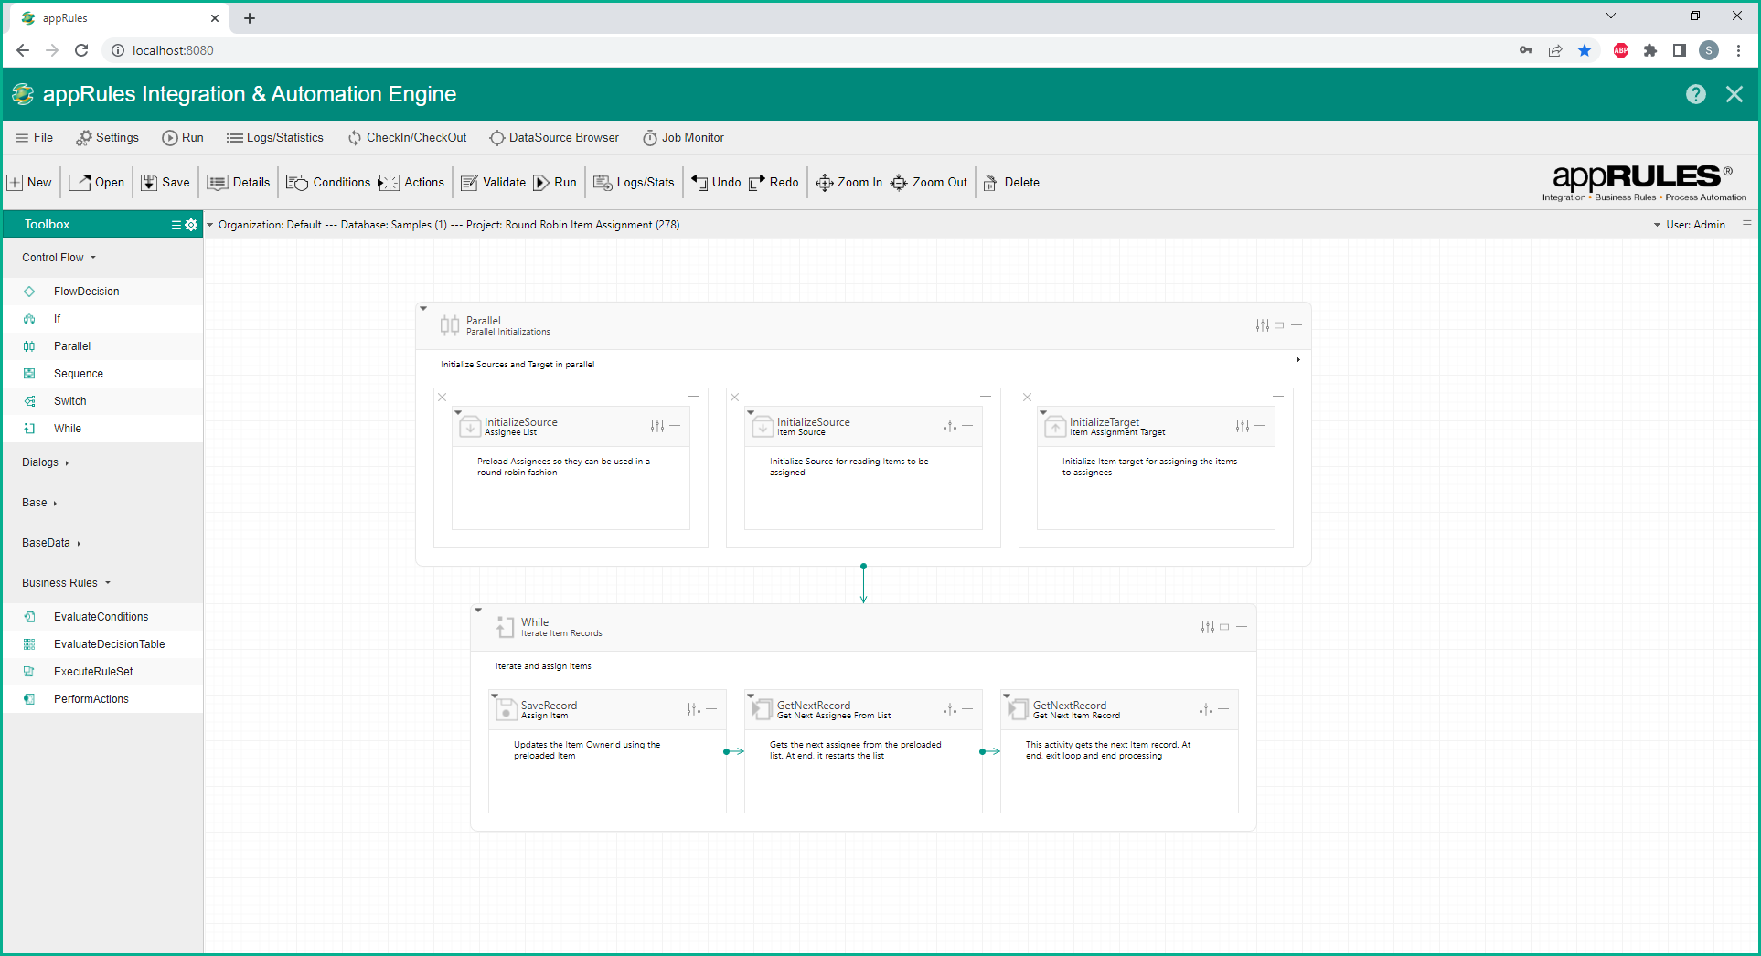Collapse the Control Flow toolbox group
This screenshot has width=1761, height=956.
pyautogui.click(x=59, y=258)
